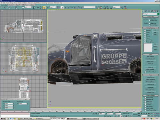Click the Restrict to X axis button

pyautogui.click(x=62, y=8)
